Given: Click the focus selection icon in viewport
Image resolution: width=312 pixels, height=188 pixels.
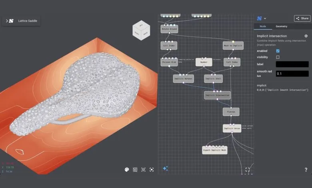Looking at the screenshot, I should 152,170.
